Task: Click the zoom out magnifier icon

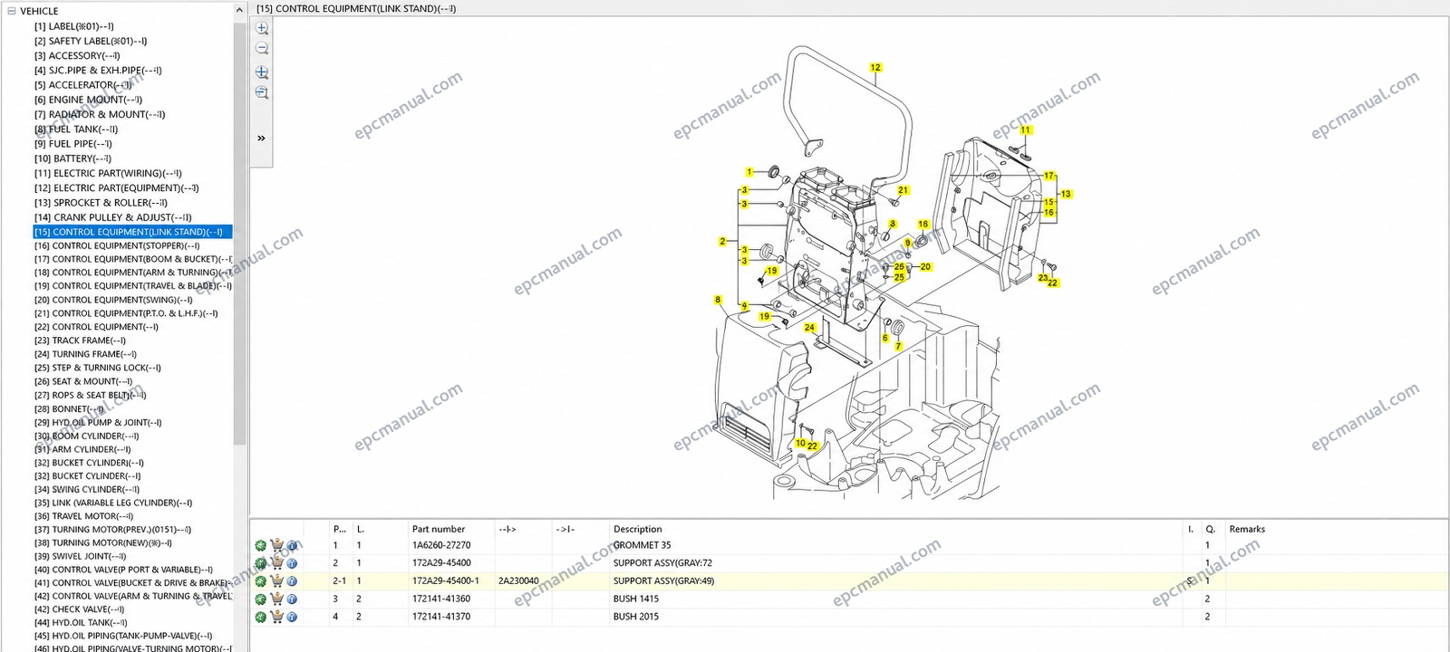Action: click(262, 49)
